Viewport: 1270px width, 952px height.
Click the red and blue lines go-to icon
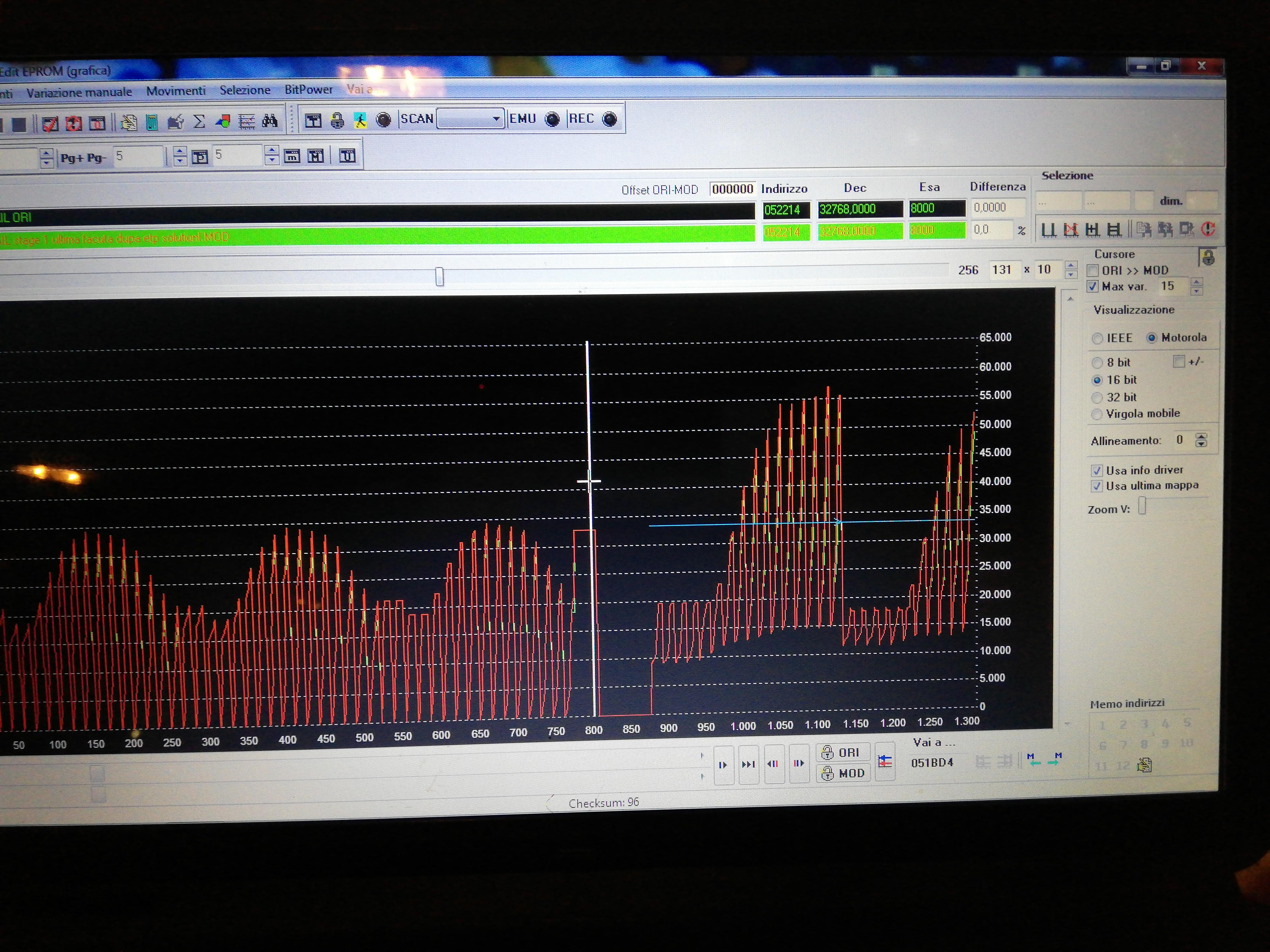pos(885,761)
